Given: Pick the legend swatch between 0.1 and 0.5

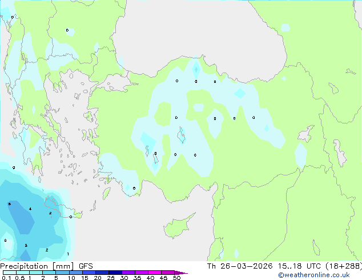Looking at the screenshot, I should [10, 273].
